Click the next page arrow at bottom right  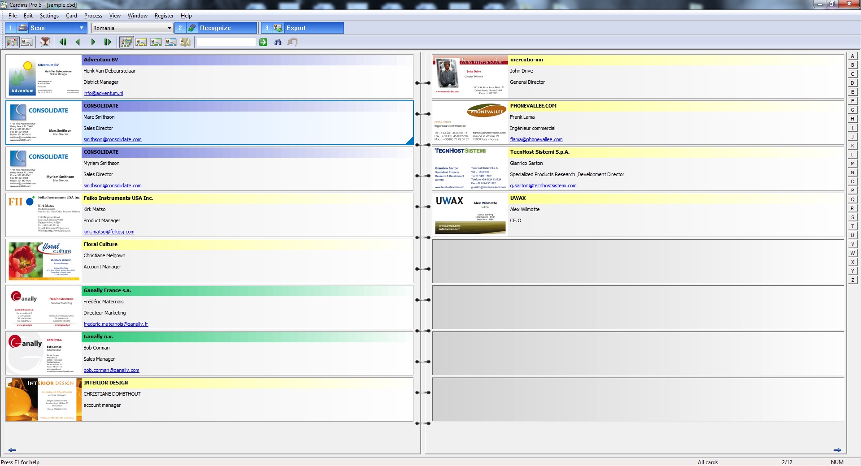[837, 450]
